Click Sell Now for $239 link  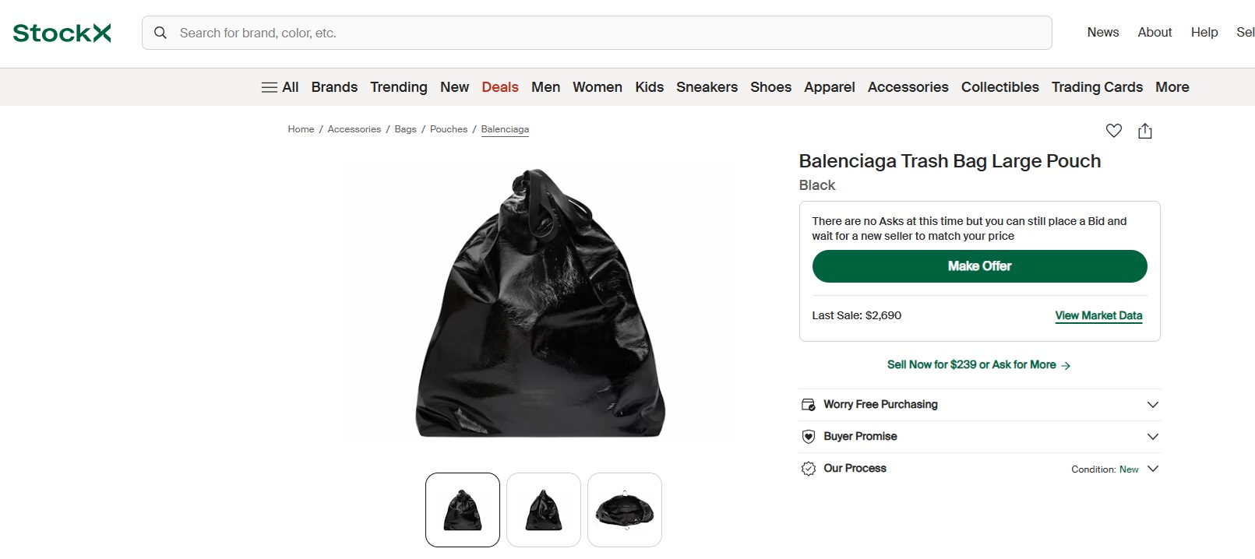978,365
